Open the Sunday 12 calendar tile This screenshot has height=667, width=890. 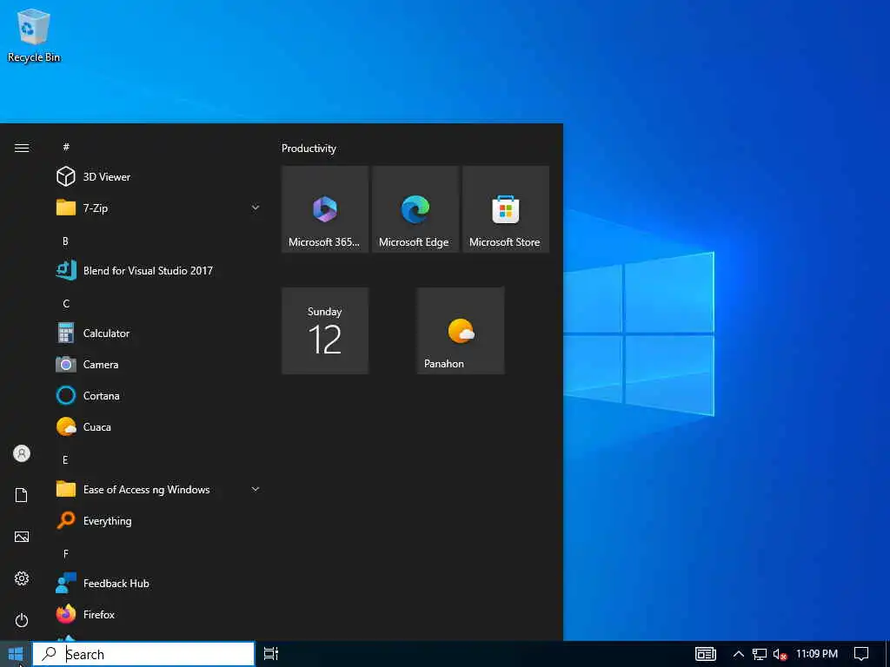coord(325,331)
